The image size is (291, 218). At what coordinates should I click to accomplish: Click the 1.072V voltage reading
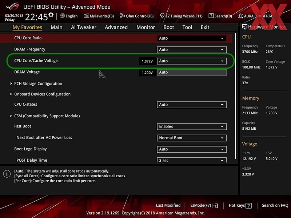[147, 61]
